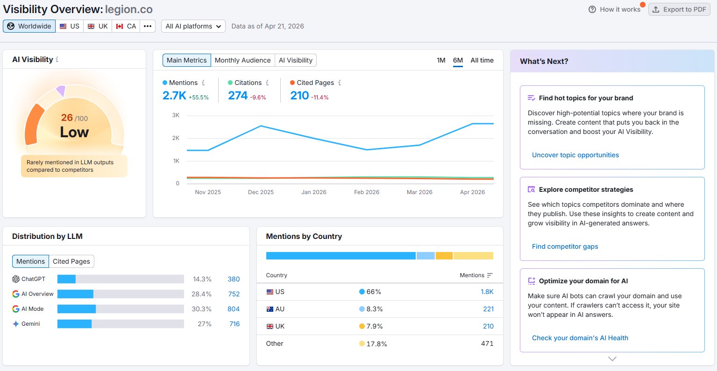The width and height of the screenshot is (717, 371).
Task: Click the Cited Pages info icon
Action: click(340, 83)
